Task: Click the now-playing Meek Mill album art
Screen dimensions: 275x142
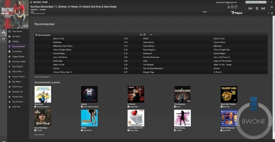Action: click(15, 15)
